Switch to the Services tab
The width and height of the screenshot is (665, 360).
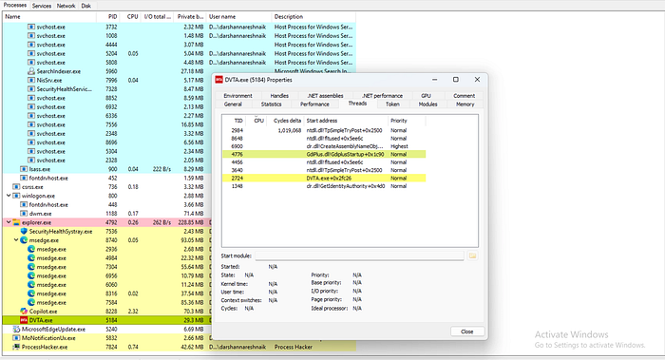tap(42, 6)
